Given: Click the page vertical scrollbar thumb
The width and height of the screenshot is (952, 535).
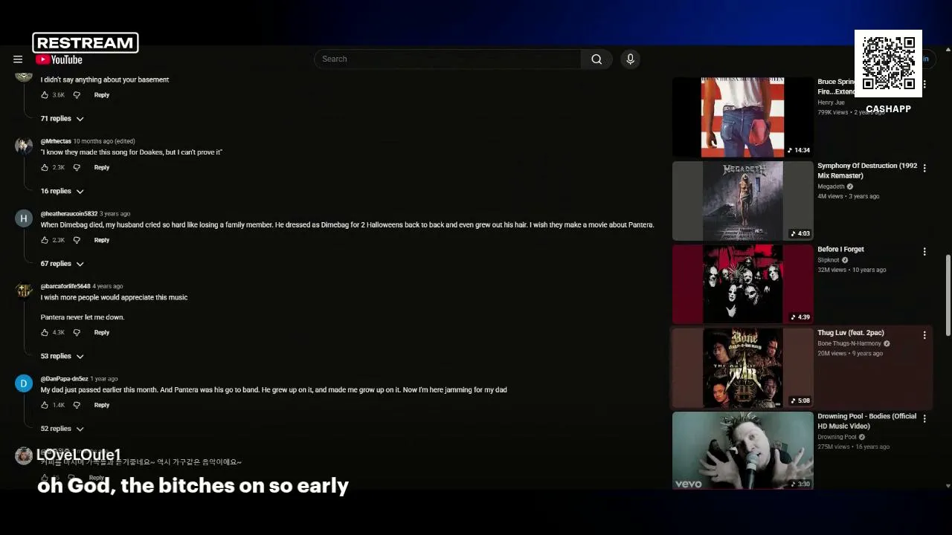Looking at the screenshot, I should (x=948, y=296).
